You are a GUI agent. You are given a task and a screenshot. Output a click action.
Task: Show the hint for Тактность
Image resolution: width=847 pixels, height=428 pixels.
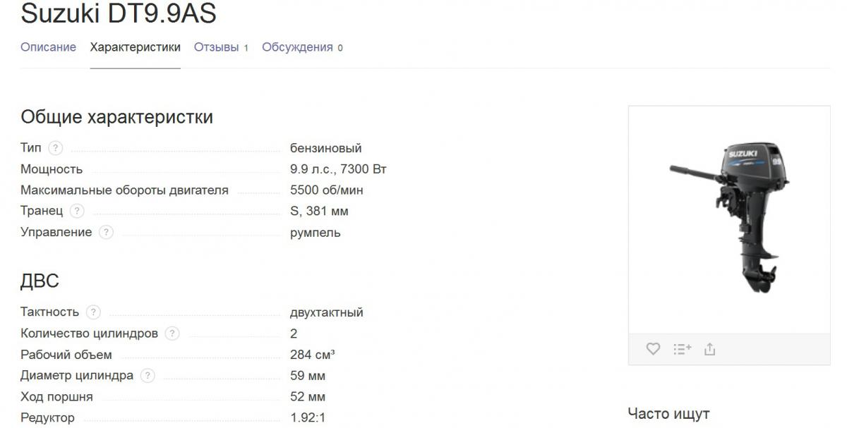coord(93,312)
